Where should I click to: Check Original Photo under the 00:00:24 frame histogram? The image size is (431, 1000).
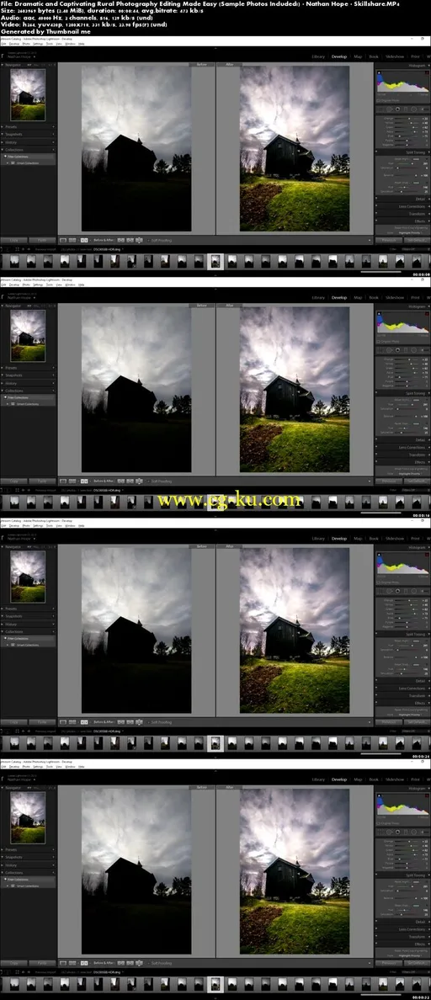tap(377, 582)
